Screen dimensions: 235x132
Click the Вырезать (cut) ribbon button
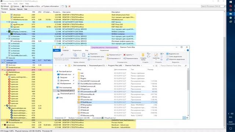click(x=93, y=54)
